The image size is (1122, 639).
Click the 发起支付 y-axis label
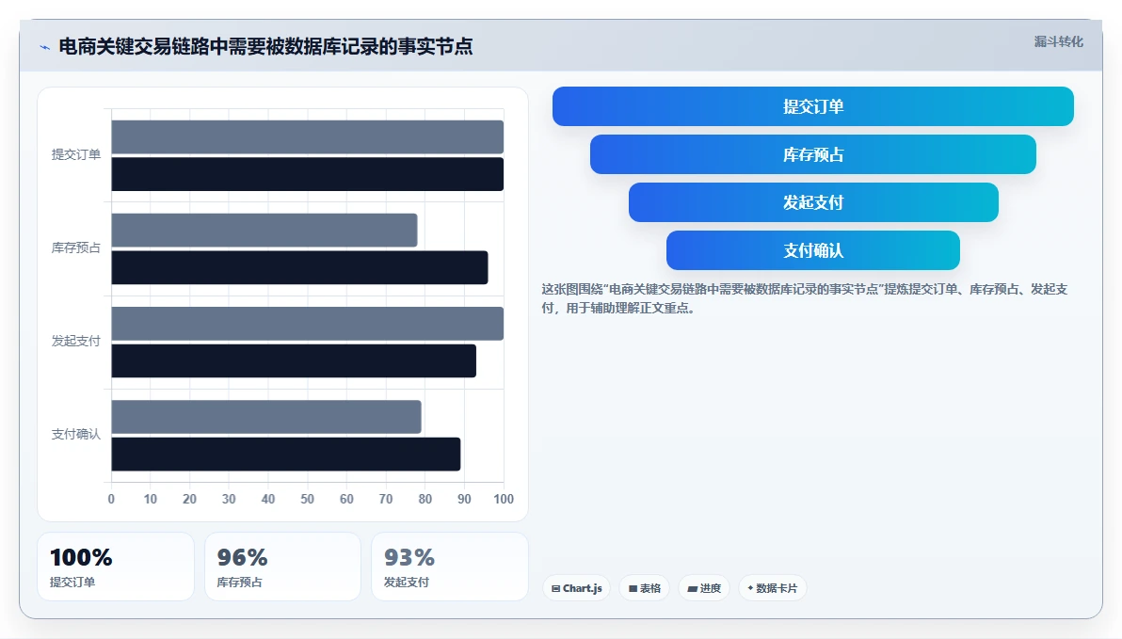76,342
